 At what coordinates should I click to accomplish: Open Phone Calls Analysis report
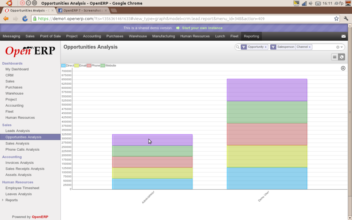click(x=22, y=149)
